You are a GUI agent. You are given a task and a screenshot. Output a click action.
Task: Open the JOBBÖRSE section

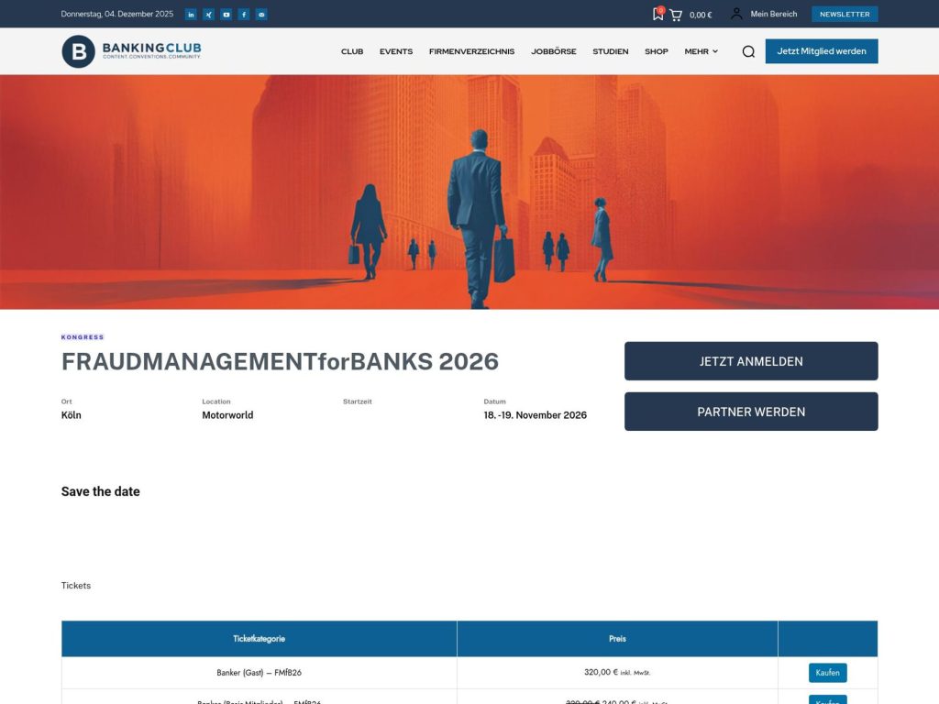[x=553, y=51]
